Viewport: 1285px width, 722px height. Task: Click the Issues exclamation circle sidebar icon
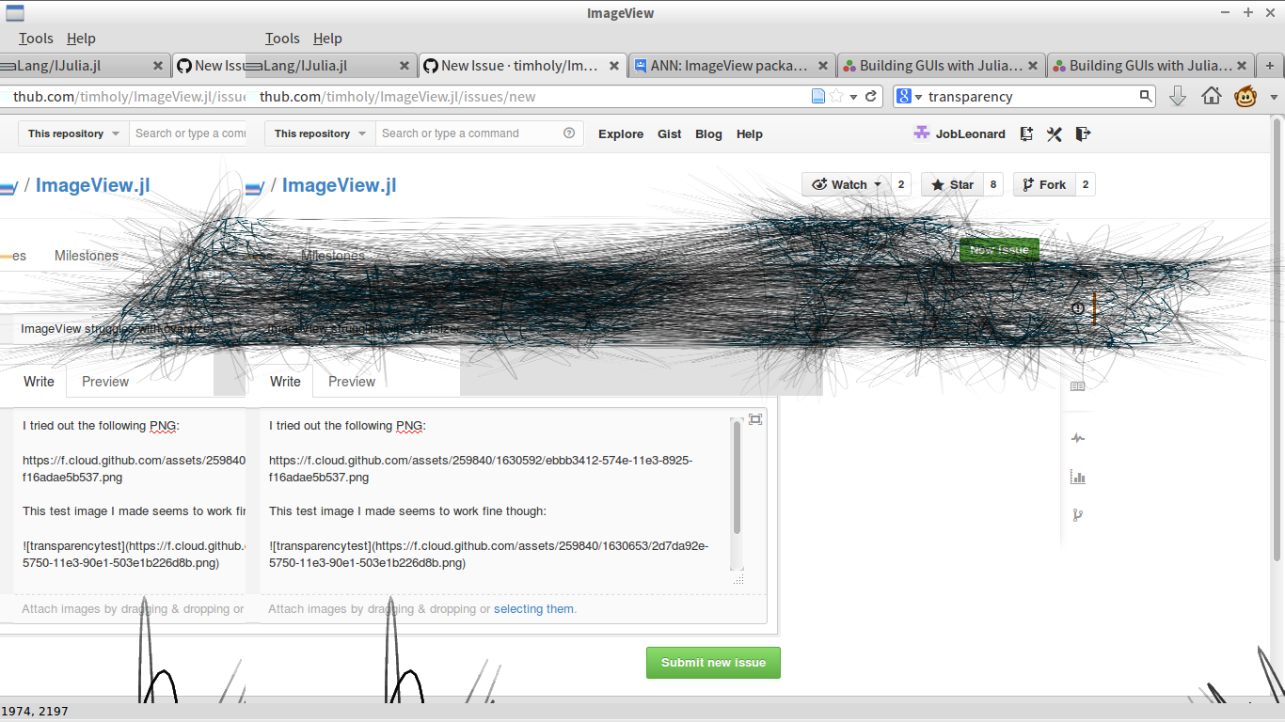1078,308
